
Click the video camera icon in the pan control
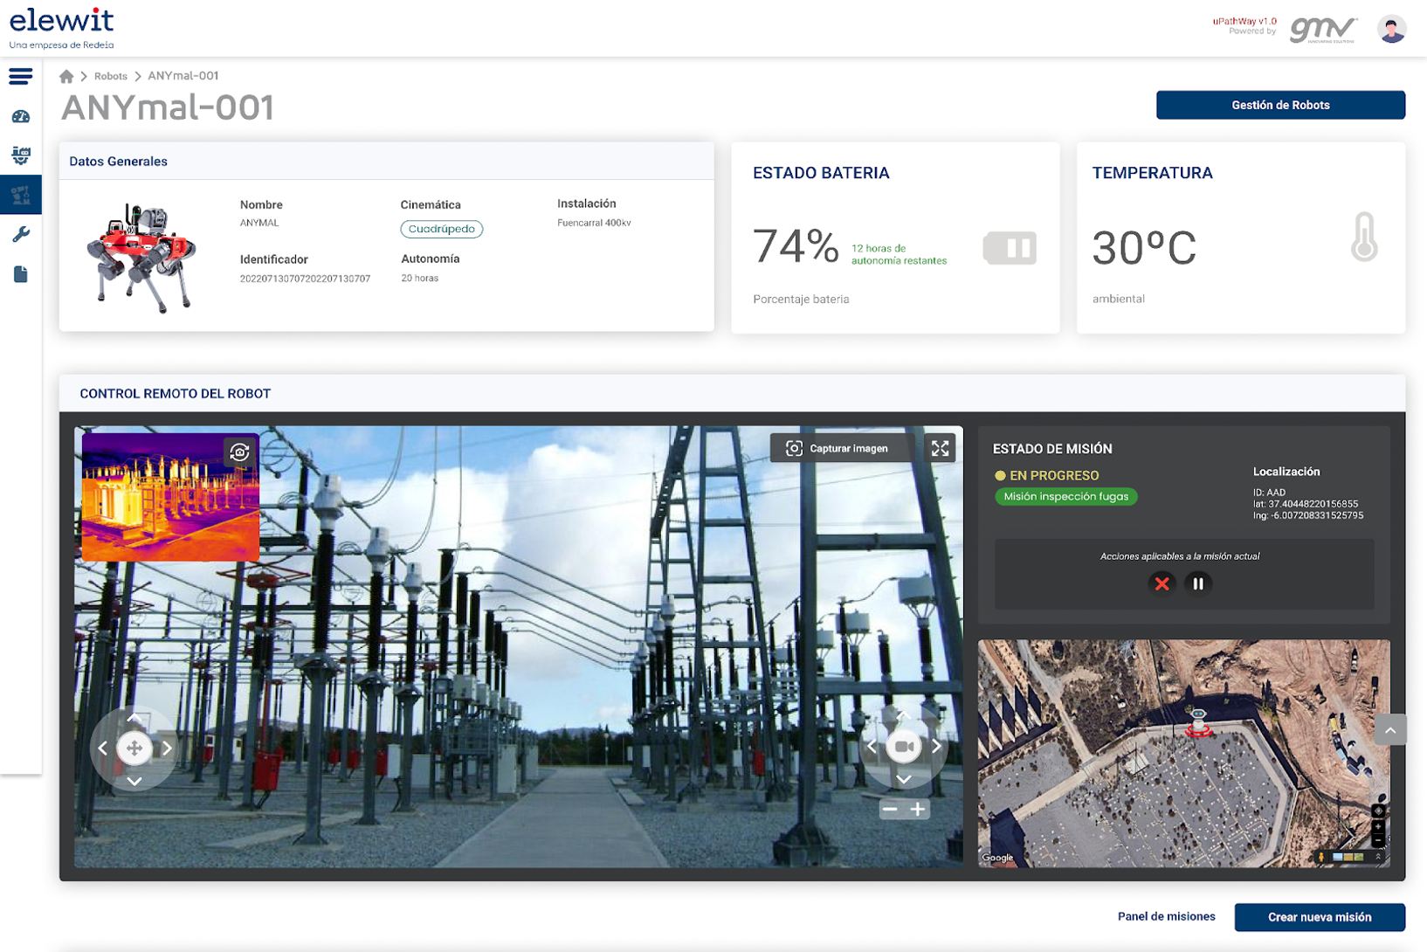tap(904, 745)
